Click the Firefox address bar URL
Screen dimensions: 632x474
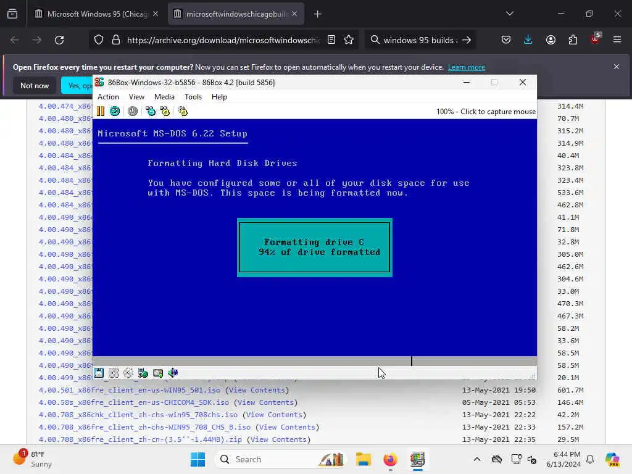(223, 40)
